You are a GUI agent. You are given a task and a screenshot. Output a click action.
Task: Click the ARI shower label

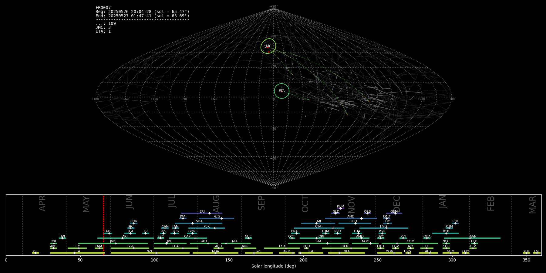[125, 236]
